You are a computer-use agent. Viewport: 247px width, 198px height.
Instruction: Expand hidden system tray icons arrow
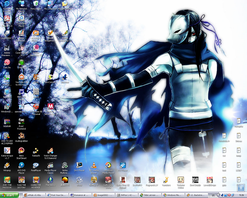tap(219, 195)
